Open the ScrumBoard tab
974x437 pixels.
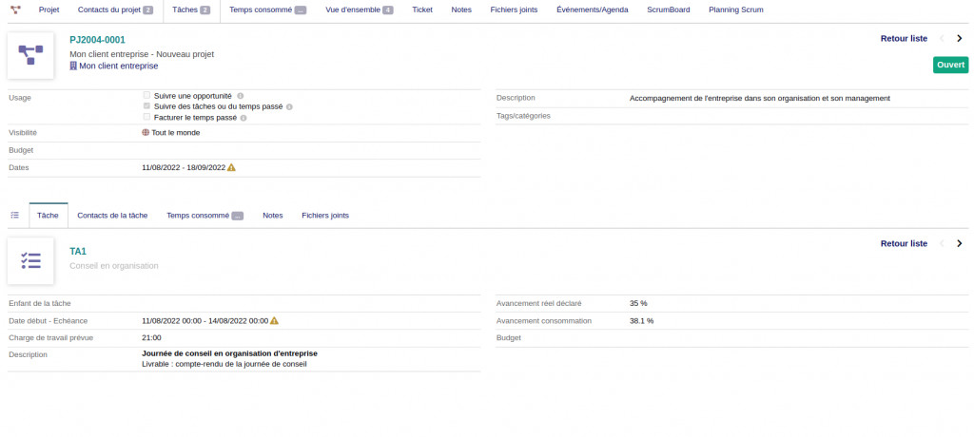tap(669, 9)
